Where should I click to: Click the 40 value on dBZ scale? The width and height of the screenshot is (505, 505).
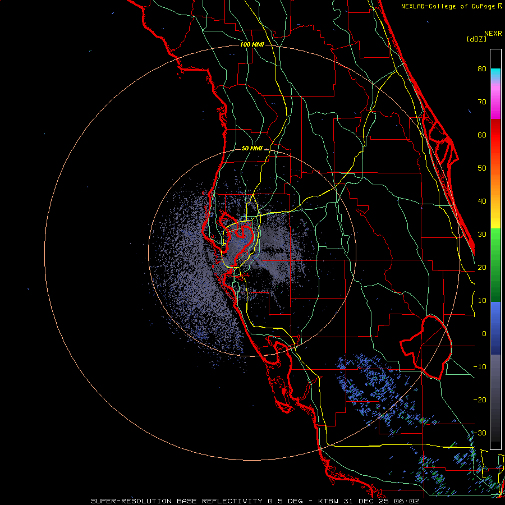482,201
